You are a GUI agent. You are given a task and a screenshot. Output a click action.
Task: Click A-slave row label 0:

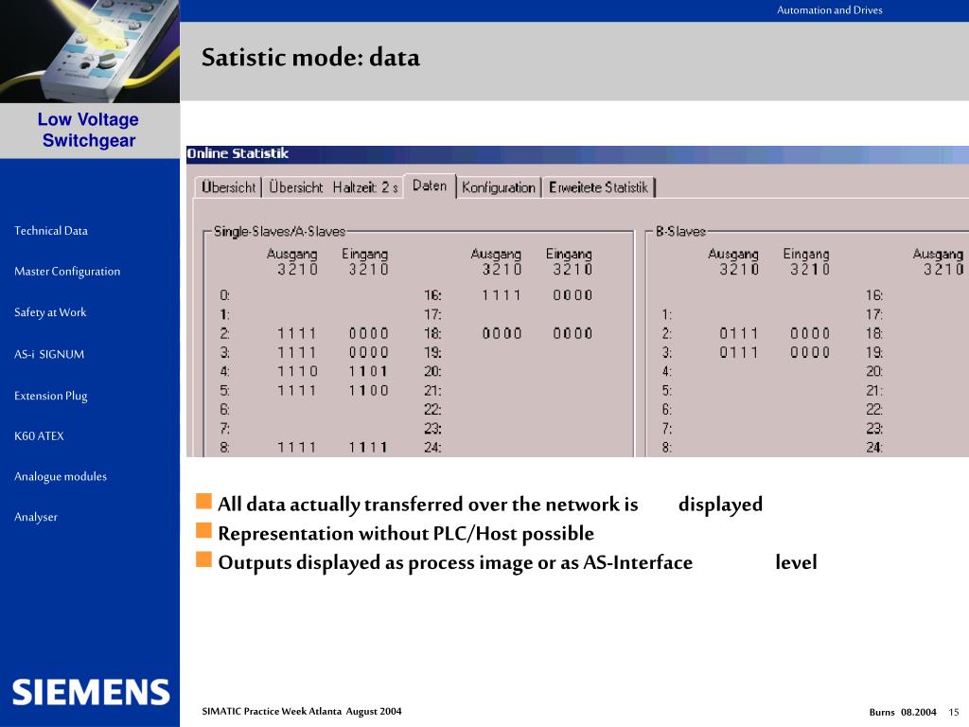225,295
